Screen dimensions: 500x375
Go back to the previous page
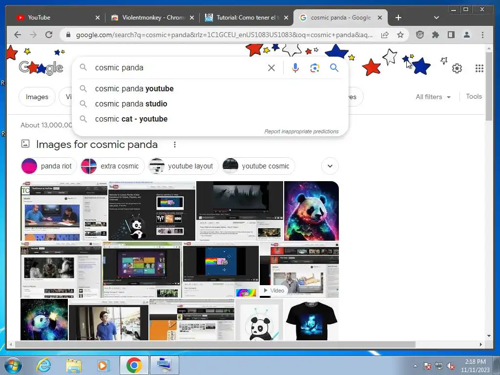pyautogui.click(x=18, y=35)
